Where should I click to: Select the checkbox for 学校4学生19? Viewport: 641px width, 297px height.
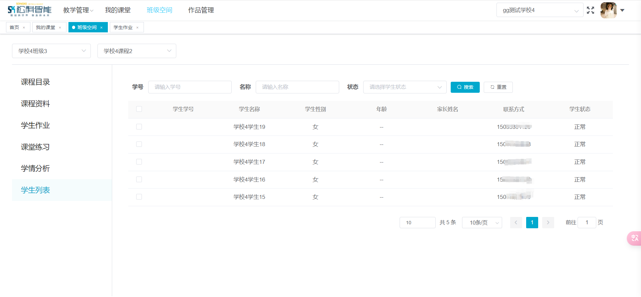[x=139, y=127]
